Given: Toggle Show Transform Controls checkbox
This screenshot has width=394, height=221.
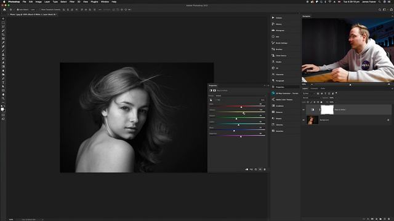Looking at the screenshot, I should (x=39, y=10).
